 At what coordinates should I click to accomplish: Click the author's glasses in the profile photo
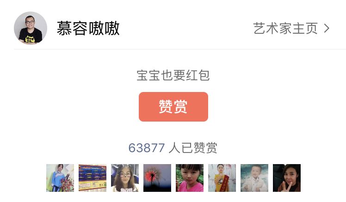30,22
